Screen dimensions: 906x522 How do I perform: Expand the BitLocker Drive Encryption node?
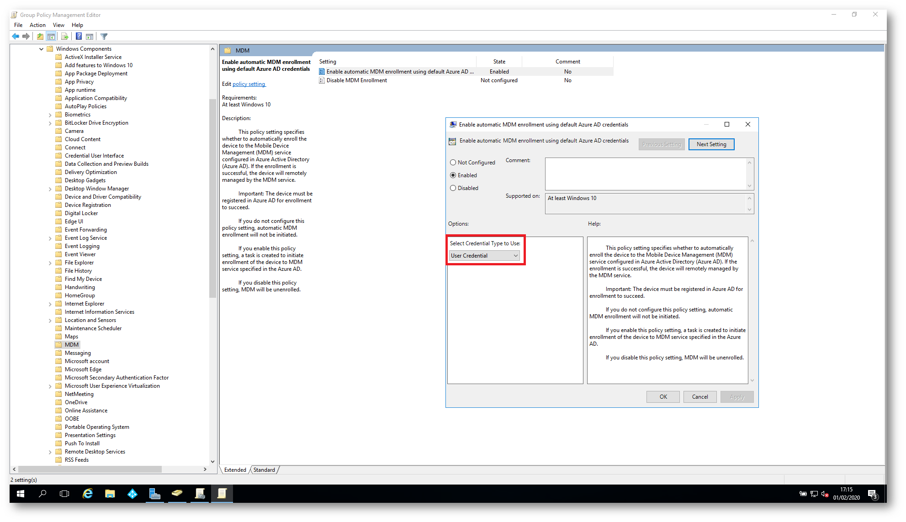point(50,123)
